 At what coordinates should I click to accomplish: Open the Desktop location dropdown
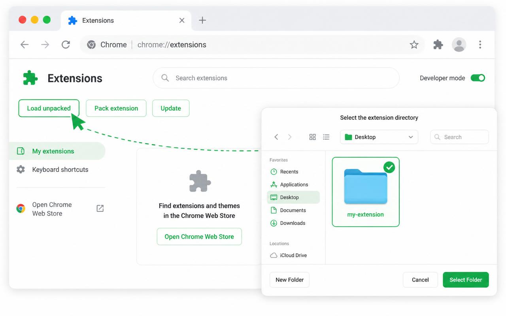coord(379,137)
